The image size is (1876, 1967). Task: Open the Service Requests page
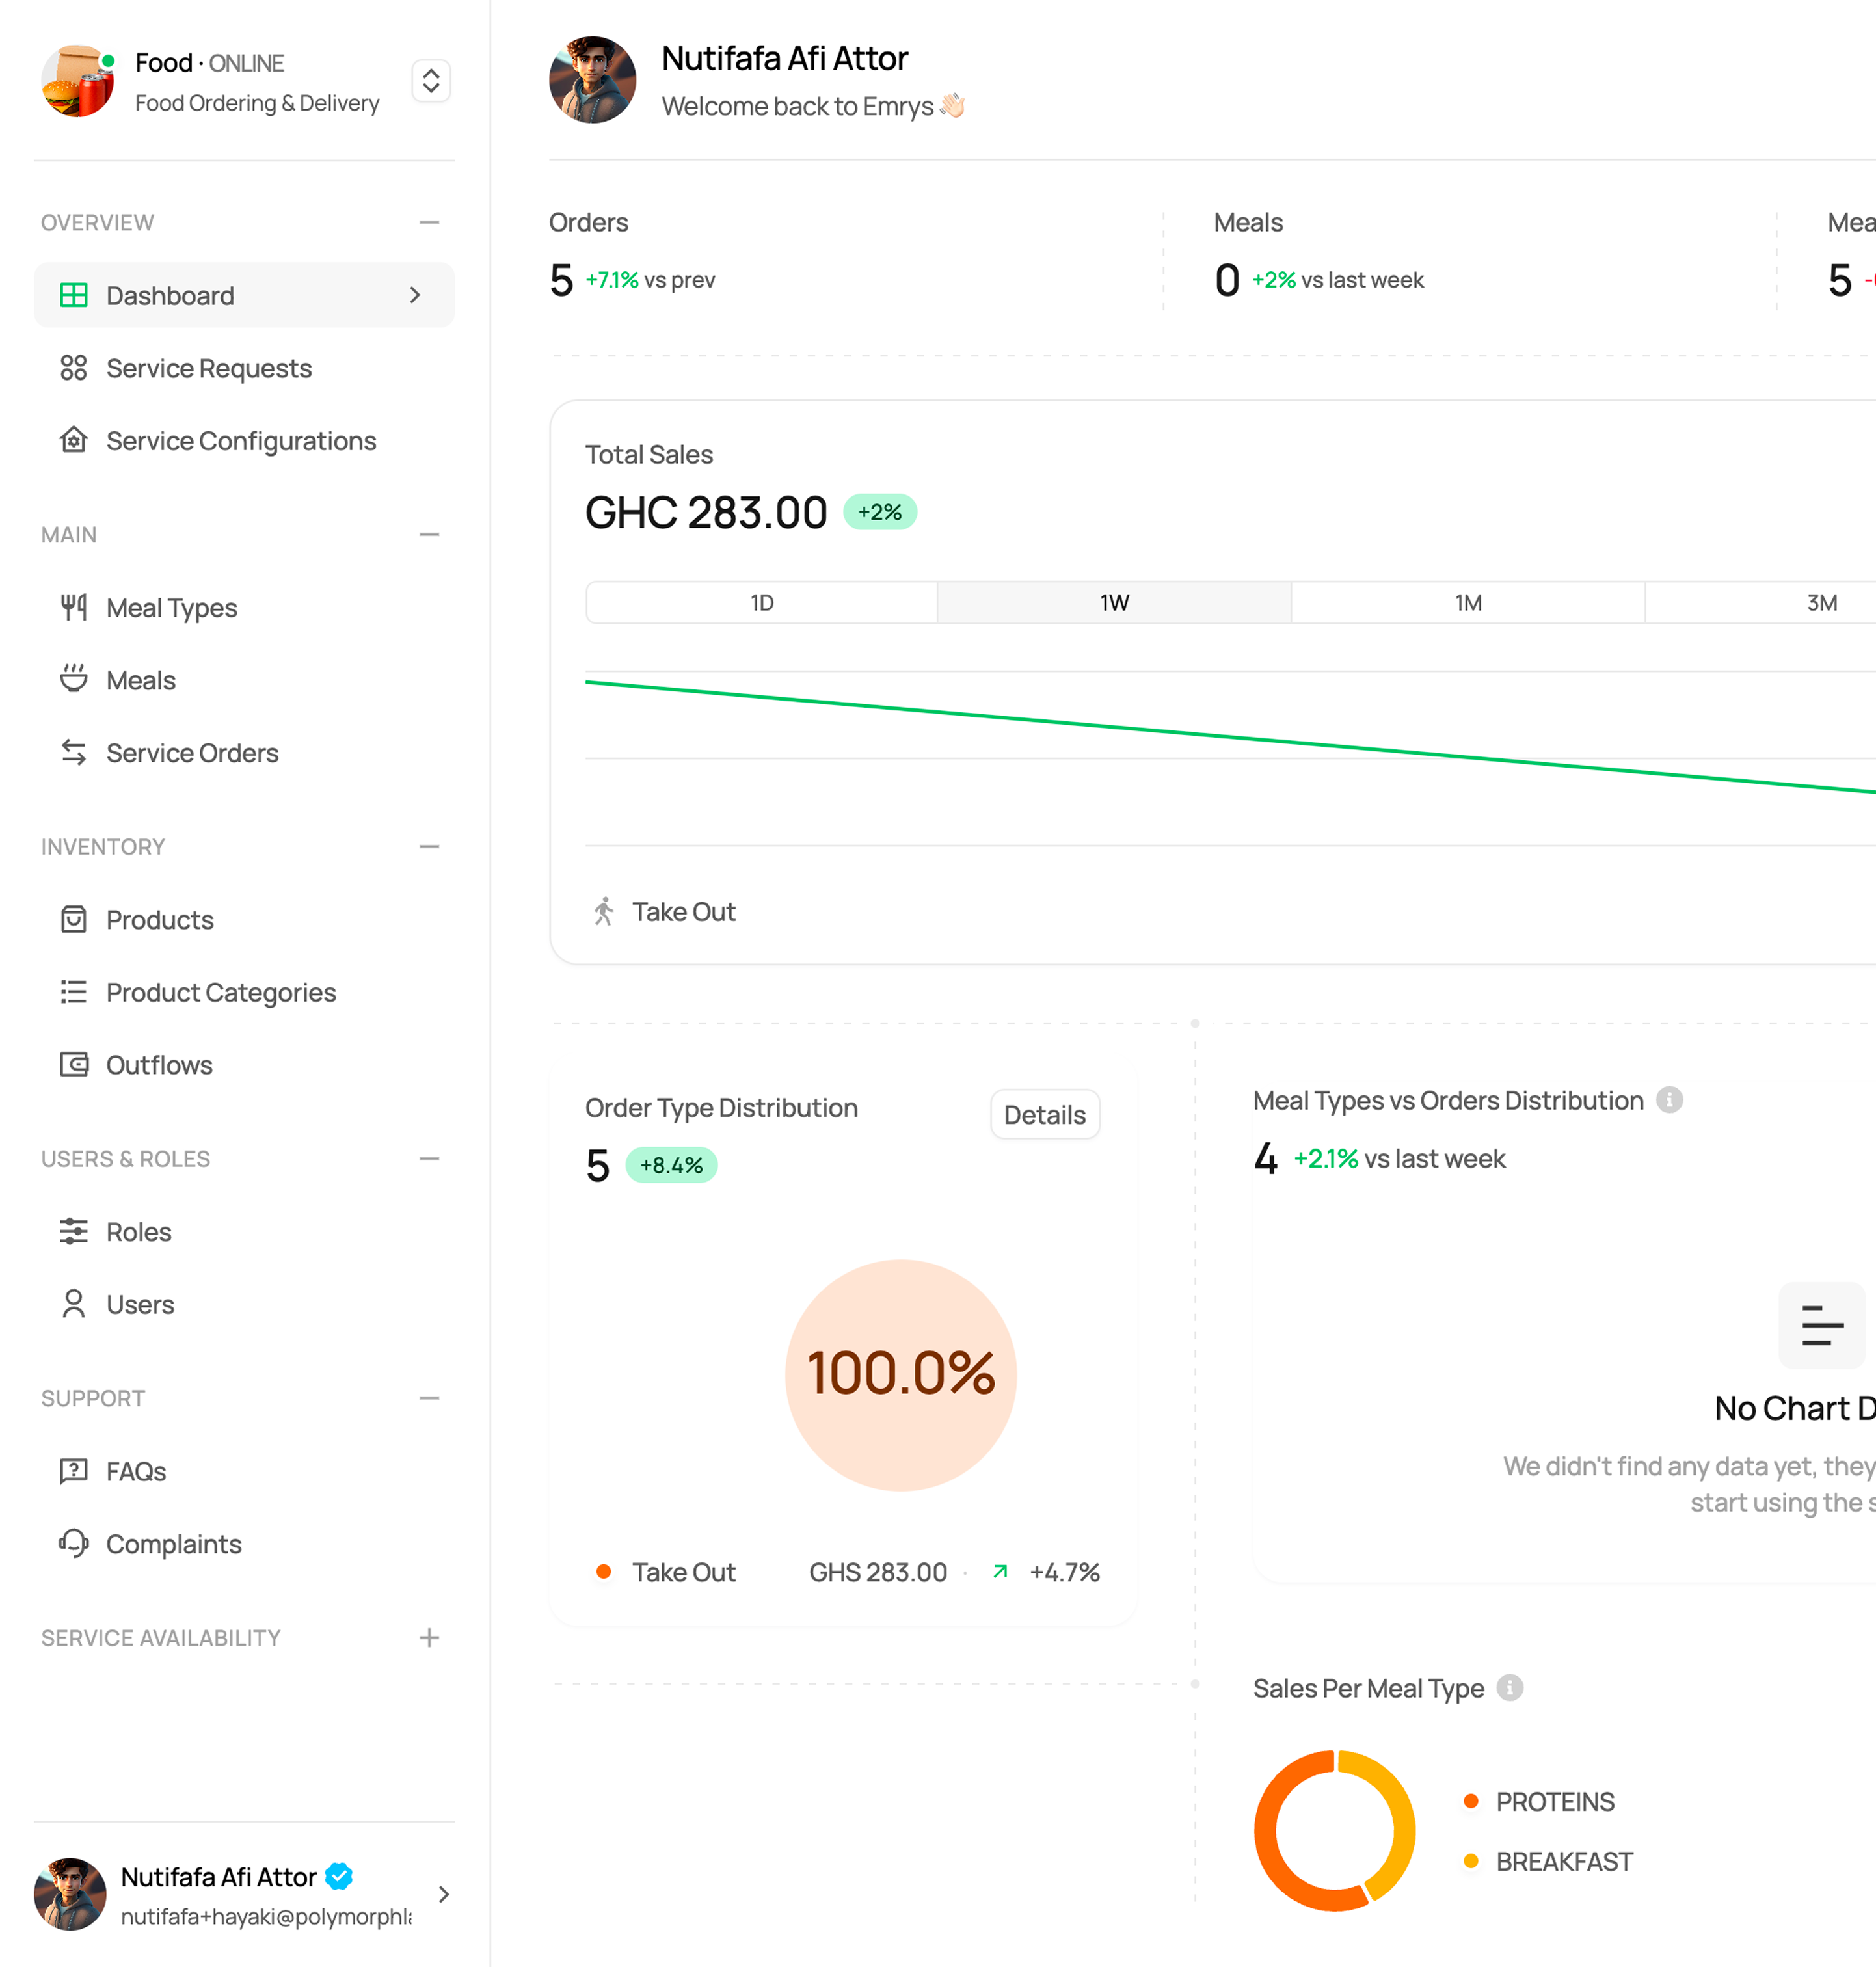coord(209,368)
